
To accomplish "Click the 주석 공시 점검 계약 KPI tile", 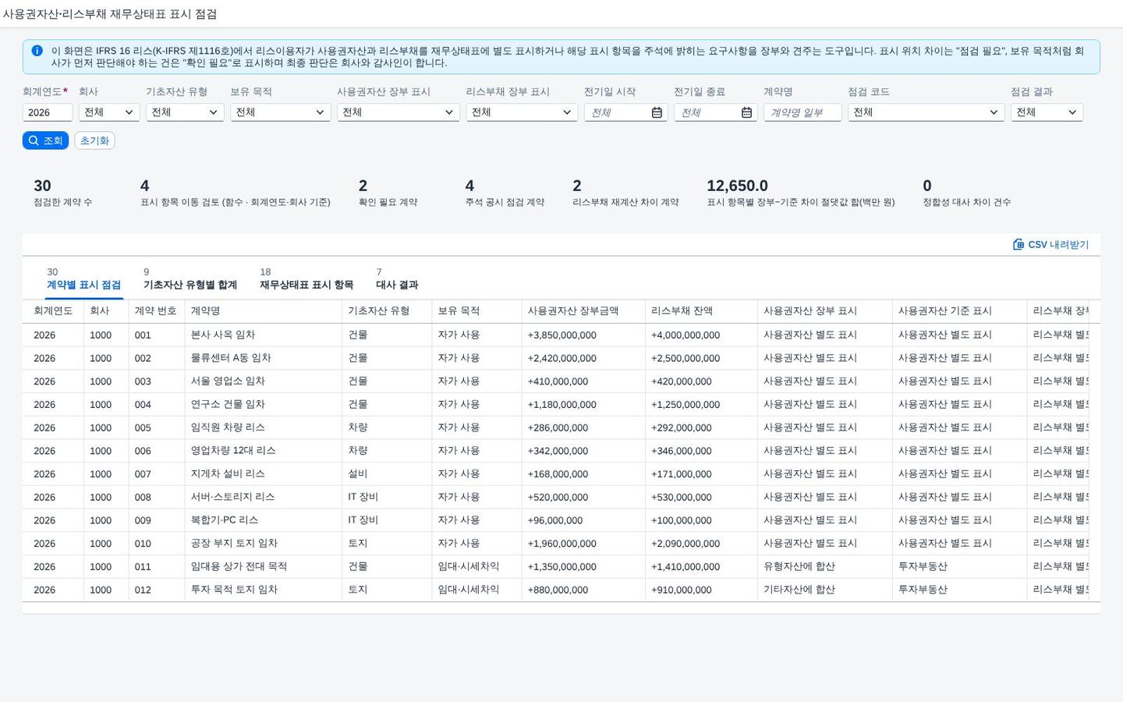I will click(x=505, y=193).
